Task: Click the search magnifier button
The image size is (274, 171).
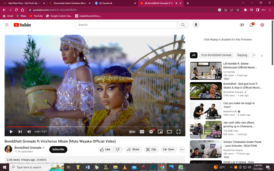Action: point(183,25)
